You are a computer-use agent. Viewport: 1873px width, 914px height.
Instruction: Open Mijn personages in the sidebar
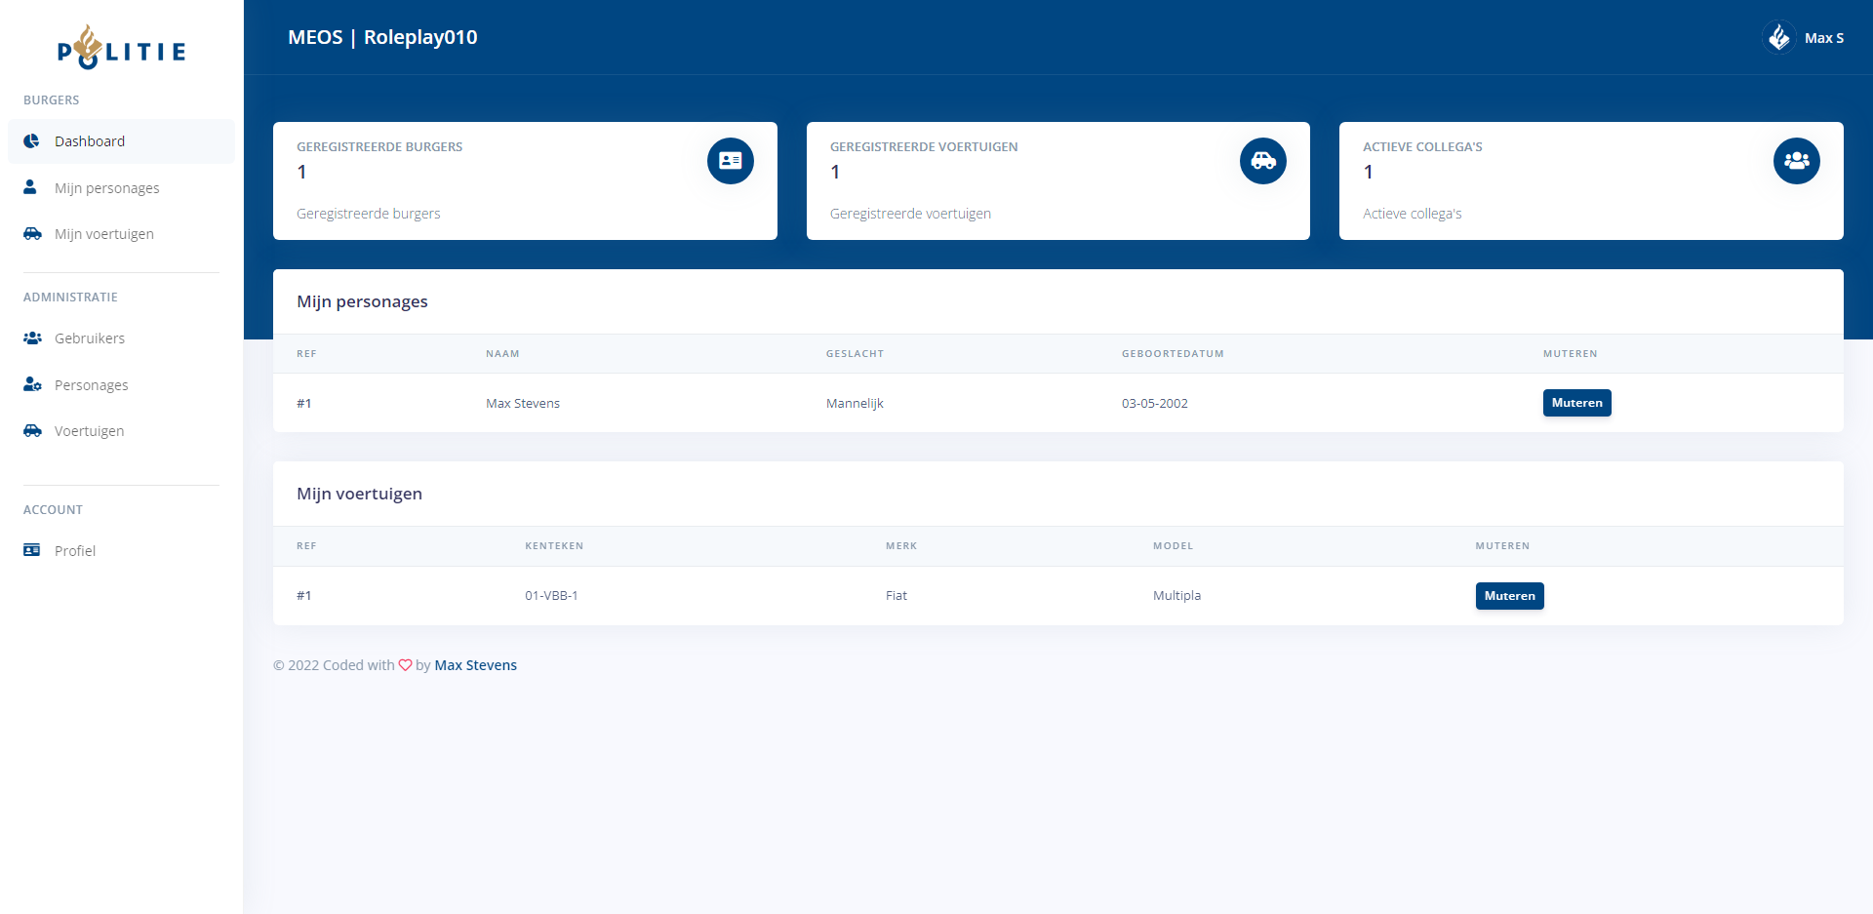(106, 188)
